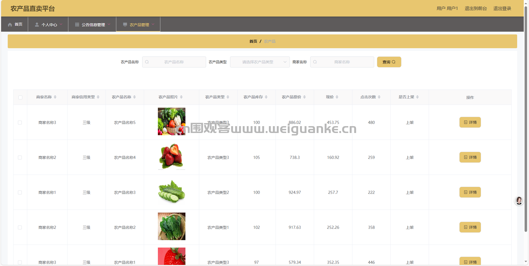Click the 退出登录 link

click(502, 9)
